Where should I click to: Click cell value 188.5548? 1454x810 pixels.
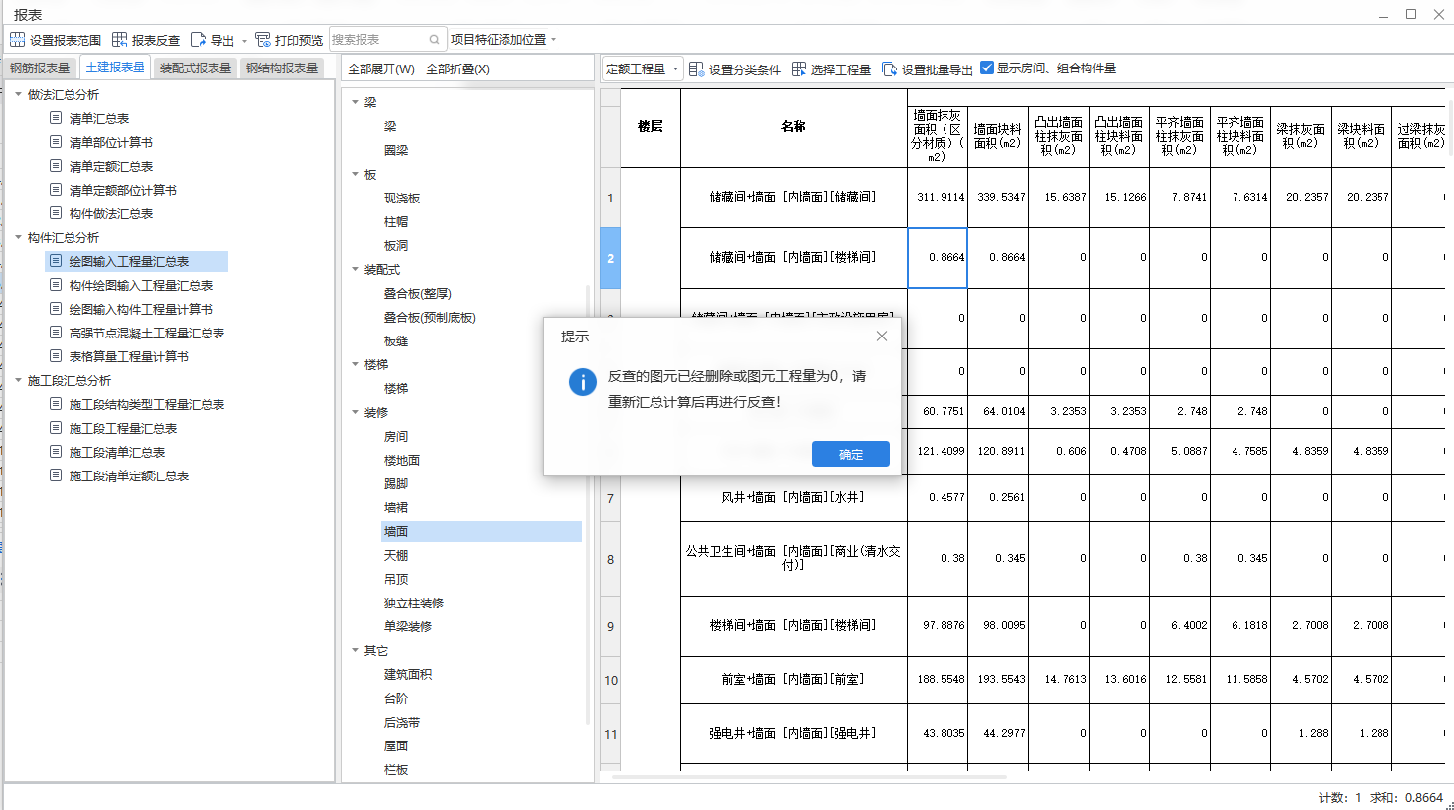pos(938,679)
